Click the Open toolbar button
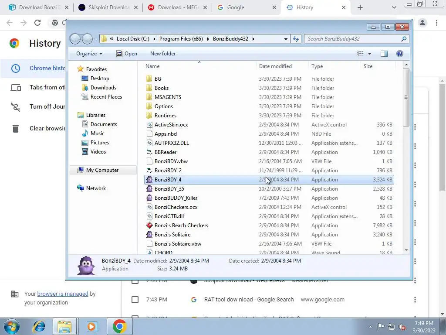446x335 pixels. click(127, 54)
